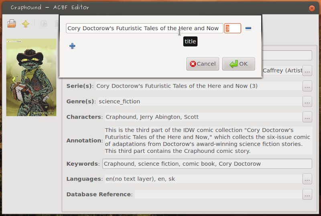Viewport: 321px width, 216px height.
Task: Open authors editor button beside Caffrey (Artist
Action: [307, 70]
